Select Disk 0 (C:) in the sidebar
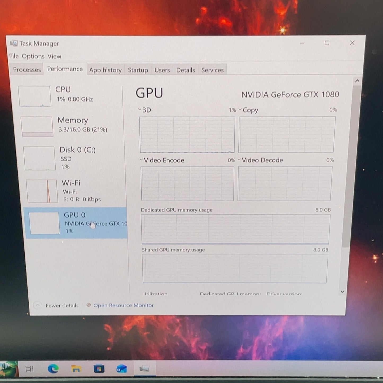The width and height of the screenshot is (383, 383). click(x=73, y=158)
